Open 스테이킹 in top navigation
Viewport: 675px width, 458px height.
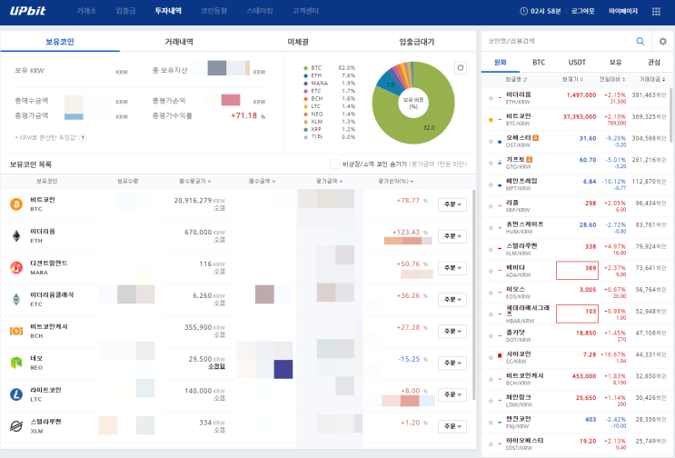click(x=260, y=11)
